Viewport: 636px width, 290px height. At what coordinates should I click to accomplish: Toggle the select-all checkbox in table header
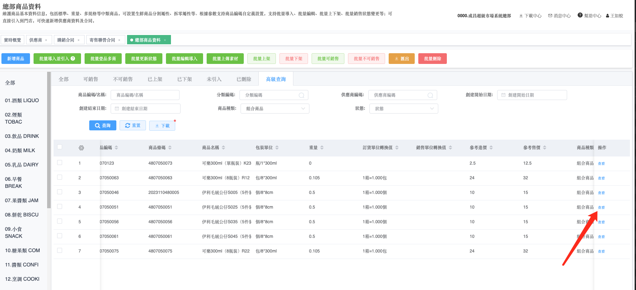[x=60, y=147]
